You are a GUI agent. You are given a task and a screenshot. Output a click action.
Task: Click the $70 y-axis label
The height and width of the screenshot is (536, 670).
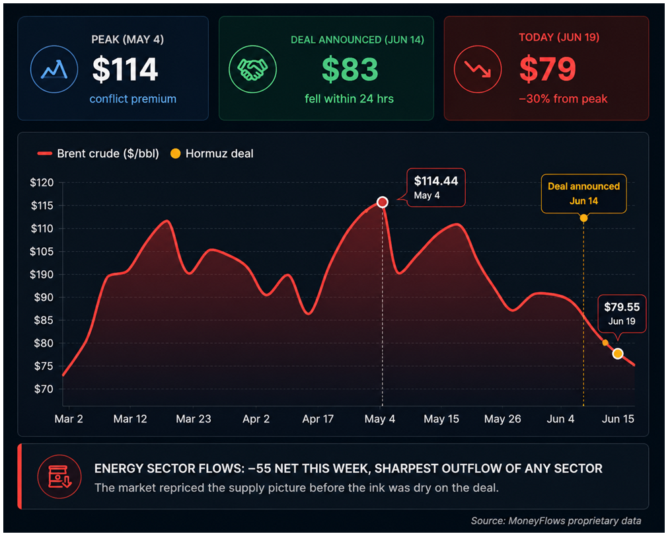[44, 389]
